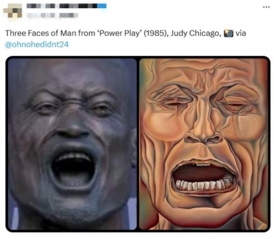274x239 pixels.
Task: Open the left photo of screaming man
Action: tap(72, 144)
